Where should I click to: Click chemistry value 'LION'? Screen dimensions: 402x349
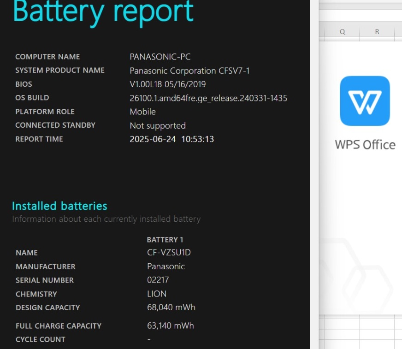click(157, 294)
